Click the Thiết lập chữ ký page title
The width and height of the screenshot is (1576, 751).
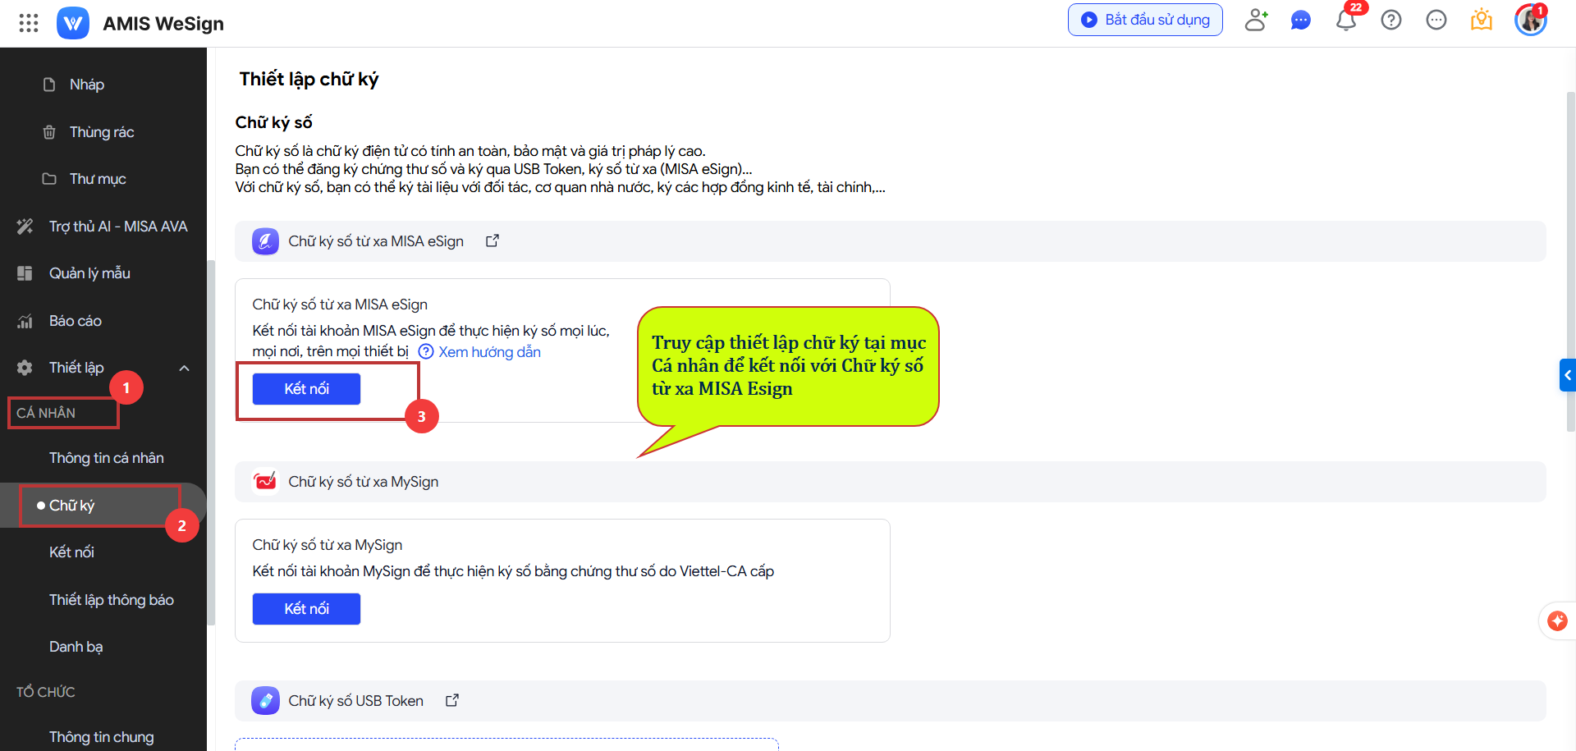tap(309, 79)
